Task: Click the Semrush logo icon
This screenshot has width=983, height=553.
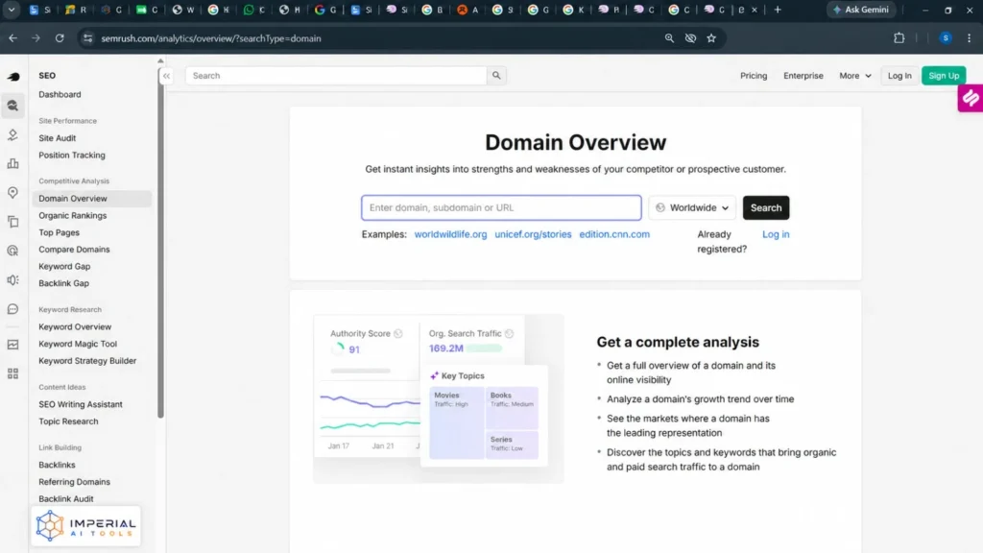Action: tap(13, 77)
